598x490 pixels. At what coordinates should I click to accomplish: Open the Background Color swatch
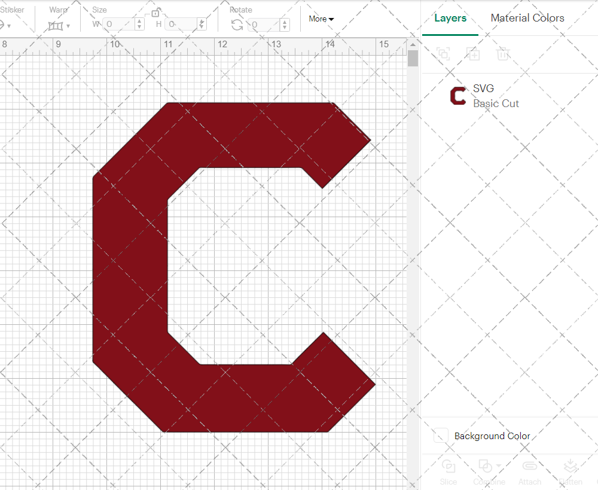tap(441, 436)
